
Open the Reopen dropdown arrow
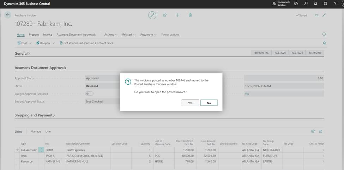53,43
